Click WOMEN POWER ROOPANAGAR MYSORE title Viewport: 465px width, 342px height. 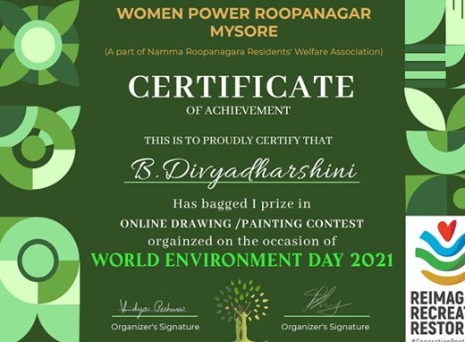pyautogui.click(x=244, y=22)
